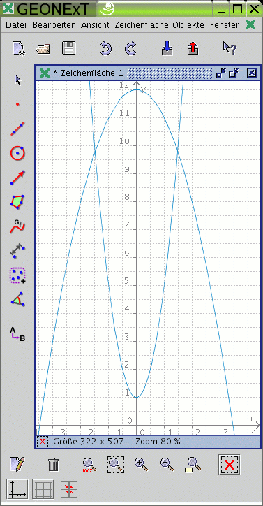Select the angle tool

tap(17, 300)
